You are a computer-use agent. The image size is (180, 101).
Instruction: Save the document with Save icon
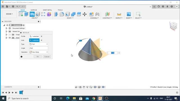click(13, 6)
